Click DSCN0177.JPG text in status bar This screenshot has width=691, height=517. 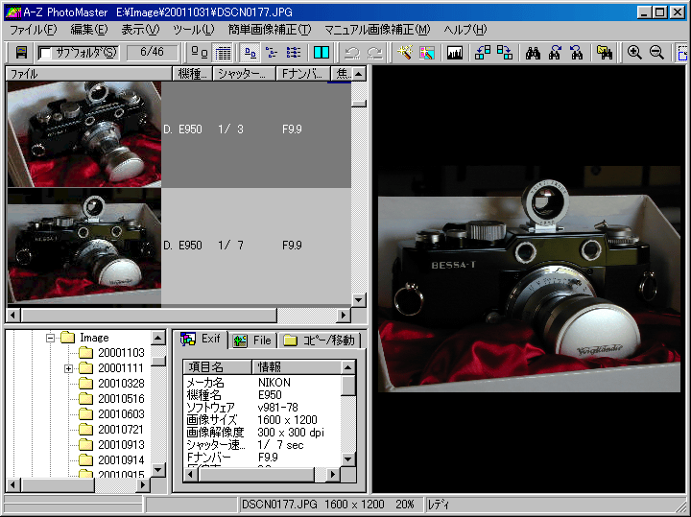[280, 505]
